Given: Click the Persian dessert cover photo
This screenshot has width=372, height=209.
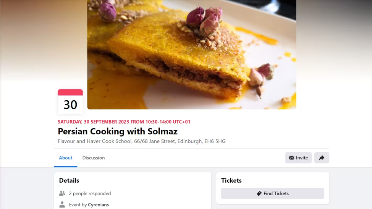Looking at the screenshot, I should point(192,55).
